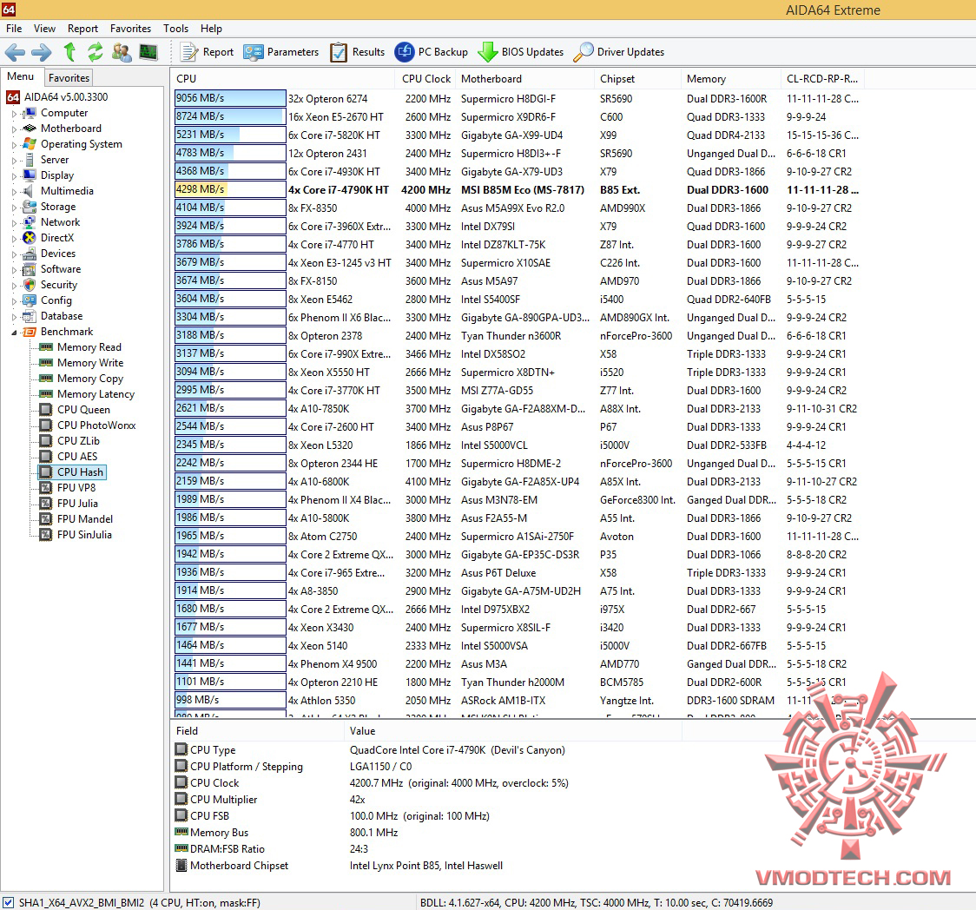Sort by Memory column header

730,79
